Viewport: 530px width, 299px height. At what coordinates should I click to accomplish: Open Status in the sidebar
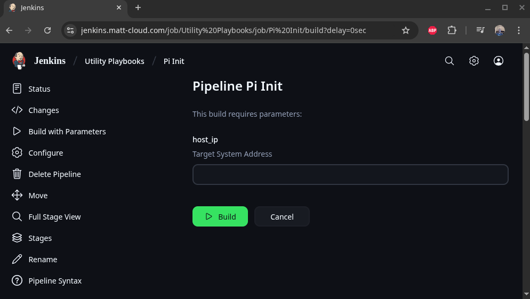click(x=39, y=89)
